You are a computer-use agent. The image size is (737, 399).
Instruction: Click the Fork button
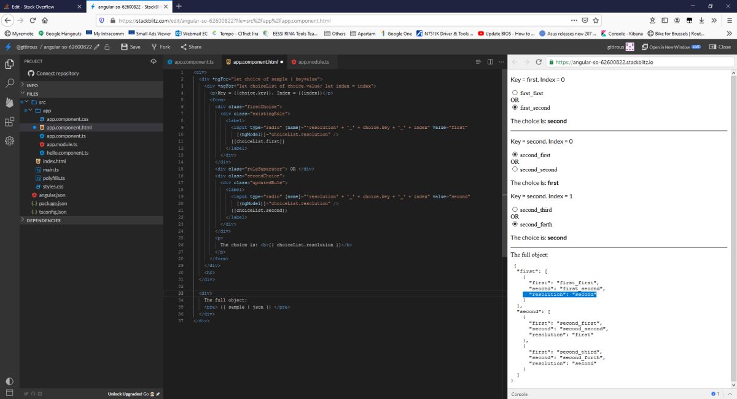click(x=161, y=47)
